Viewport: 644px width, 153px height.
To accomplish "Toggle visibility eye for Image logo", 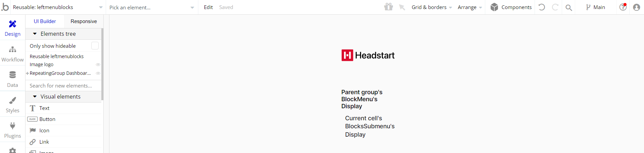I will pyautogui.click(x=98, y=64).
